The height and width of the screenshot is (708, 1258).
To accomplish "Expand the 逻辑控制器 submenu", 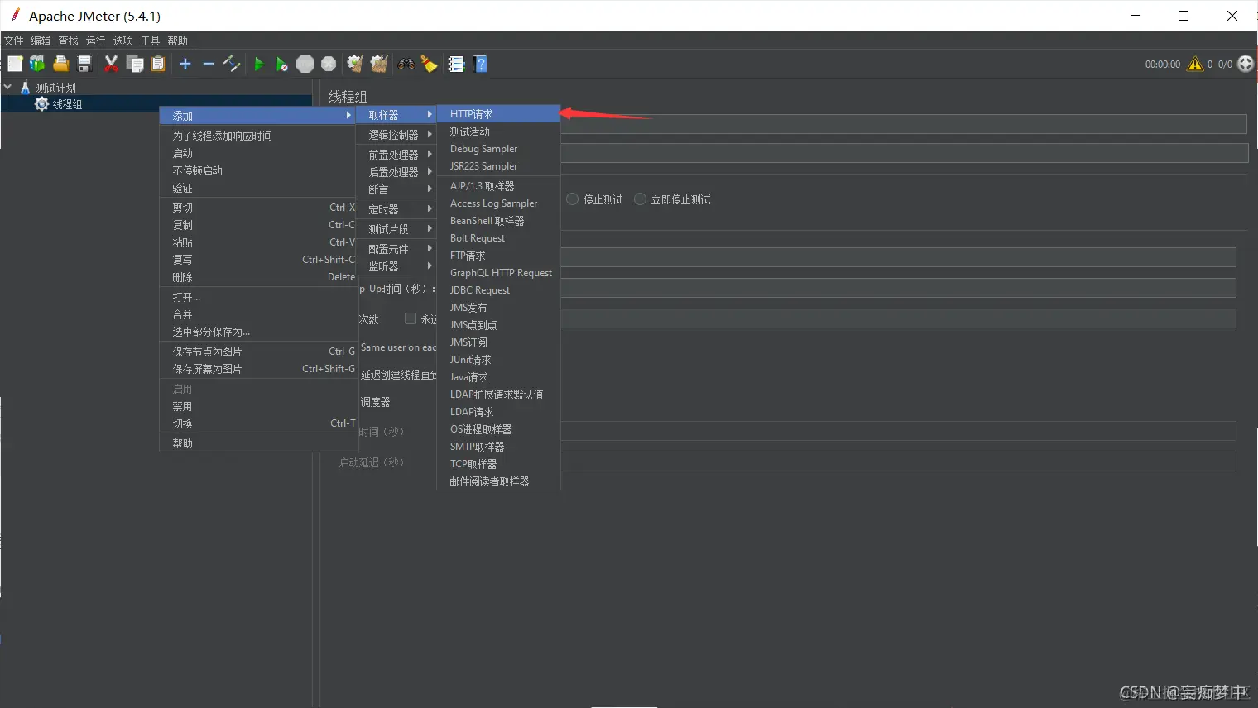I will point(396,135).
